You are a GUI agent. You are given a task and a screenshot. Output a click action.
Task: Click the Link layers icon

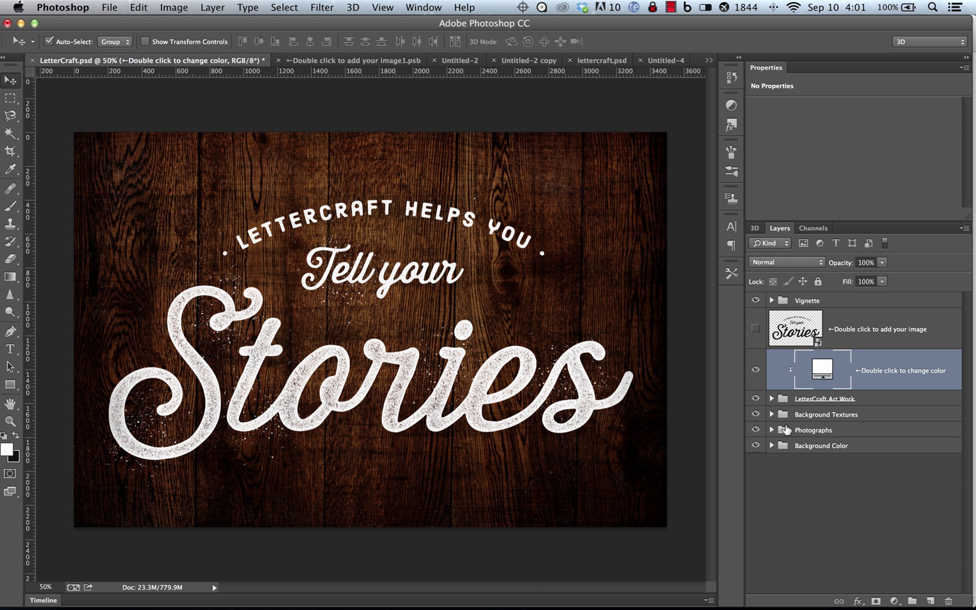pyautogui.click(x=839, y=601)
